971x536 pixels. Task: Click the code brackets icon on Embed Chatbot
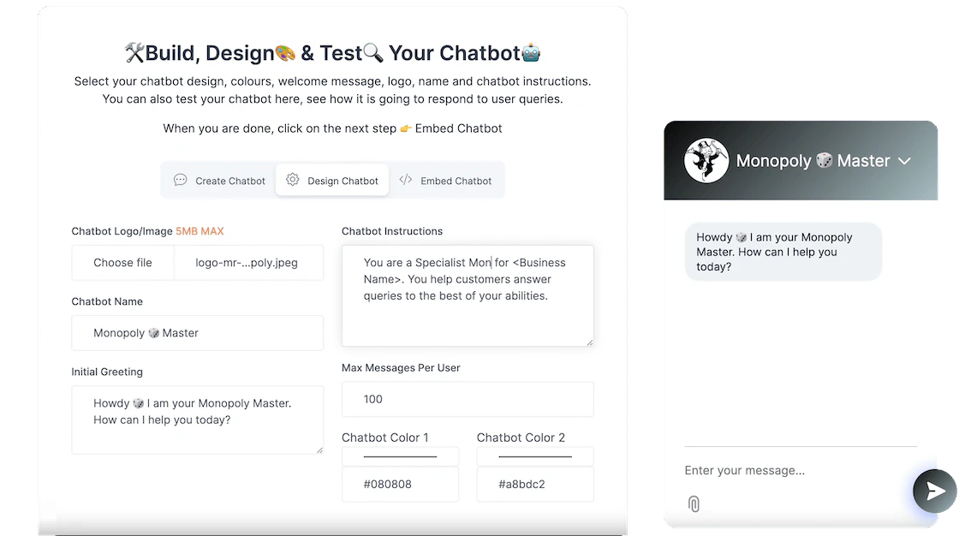(406, 180)
